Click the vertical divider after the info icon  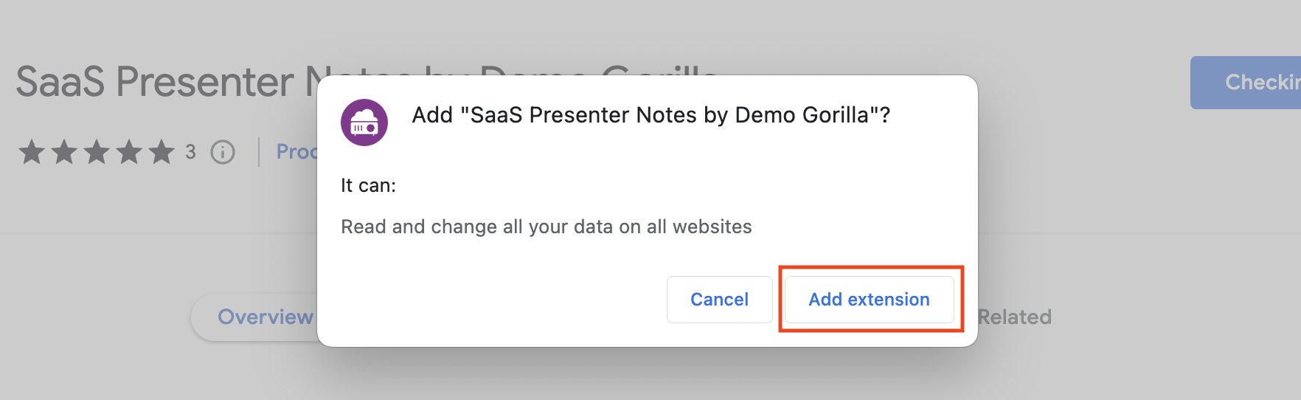[259, 152]
